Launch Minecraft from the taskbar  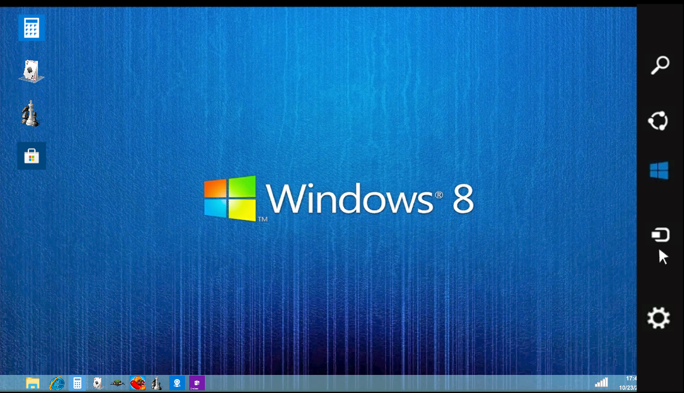pos(118,383)
